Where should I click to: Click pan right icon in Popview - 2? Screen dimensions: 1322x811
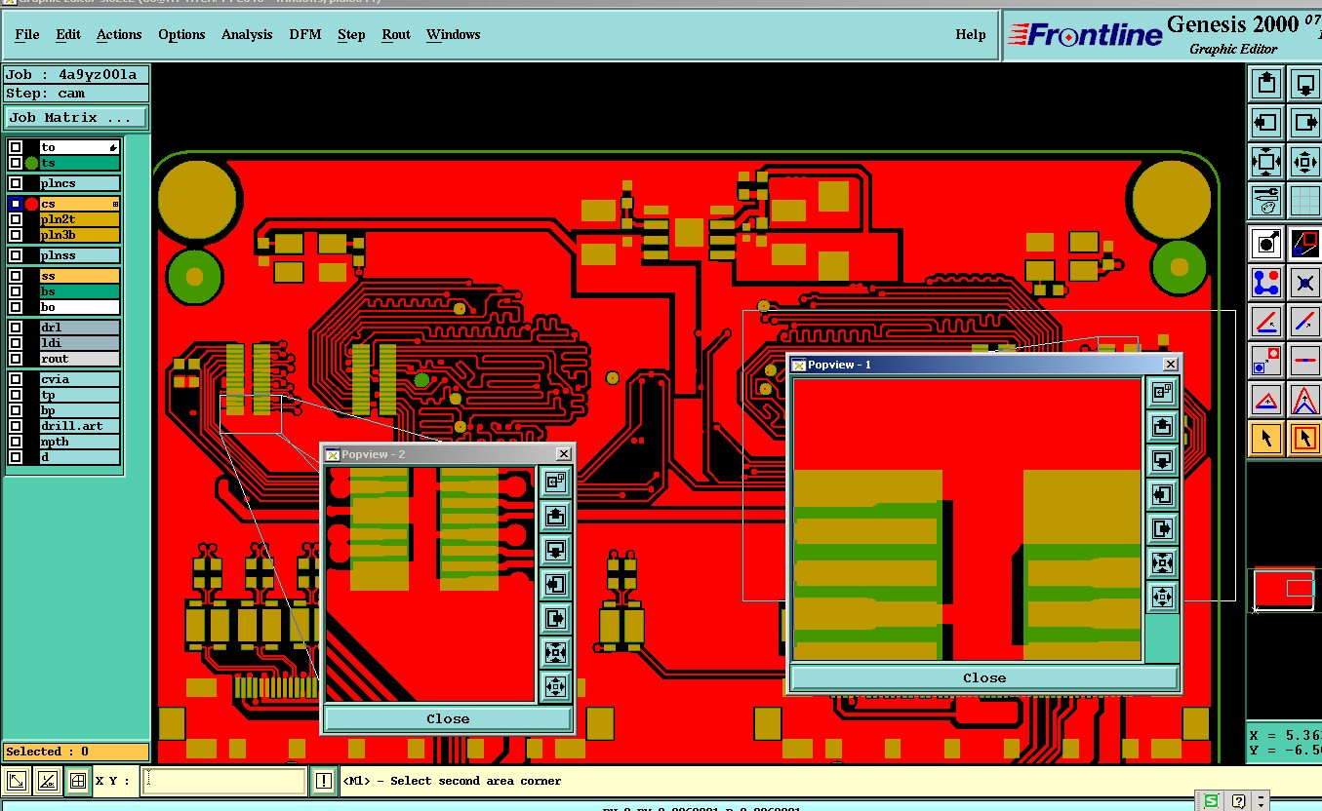point(555,618)
